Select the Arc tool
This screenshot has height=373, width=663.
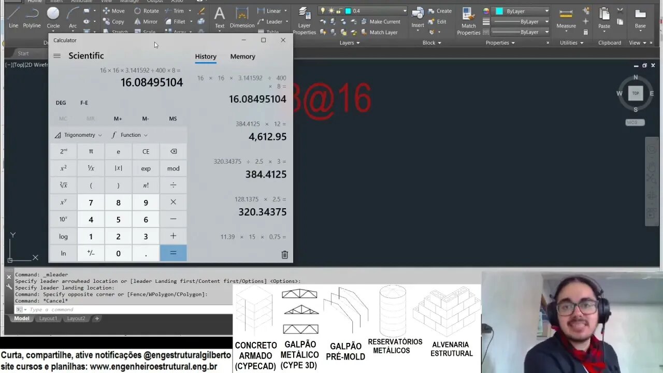coord(73,17)
